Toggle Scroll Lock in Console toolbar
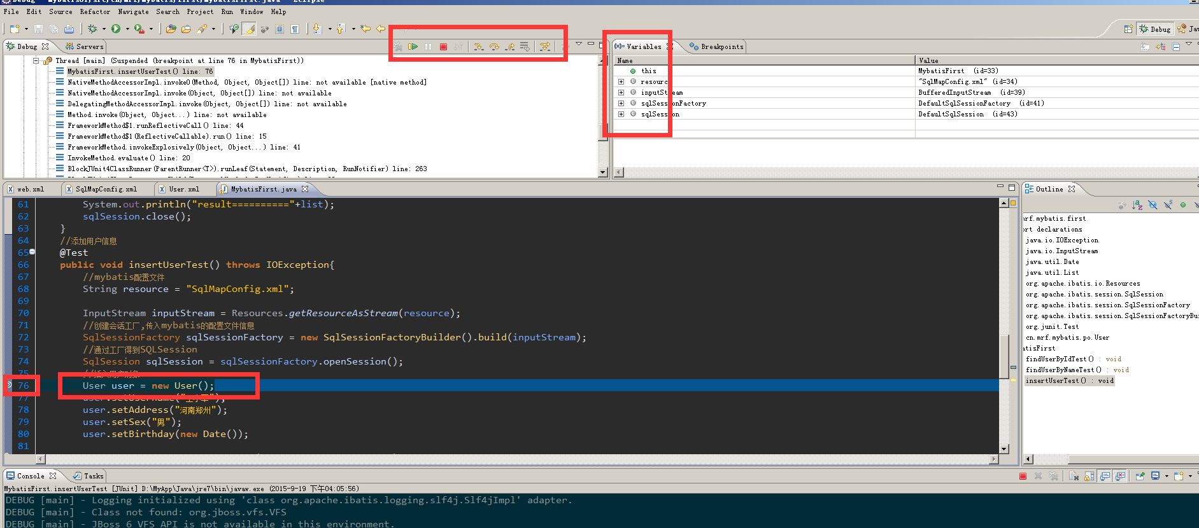The width and height of the screenshot is (1199, 528). pos(1089,476)
